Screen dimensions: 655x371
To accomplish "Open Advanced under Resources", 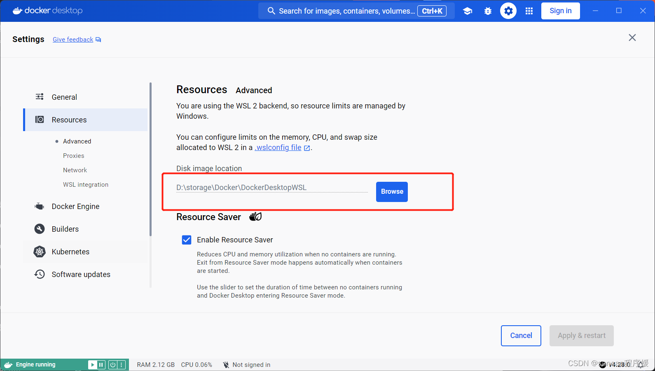I will click(77, 141).
